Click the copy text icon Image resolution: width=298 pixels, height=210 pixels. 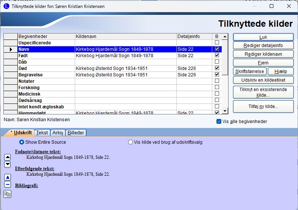(7, 194)
